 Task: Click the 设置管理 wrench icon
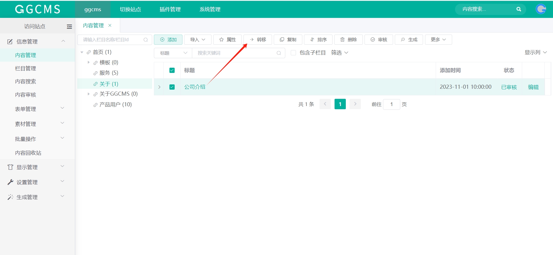point(10,182)
